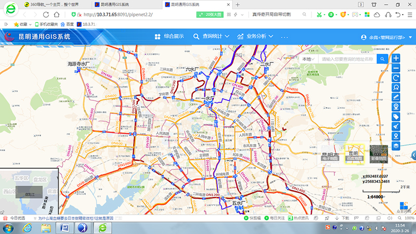Click the lower location marker tool
This screenshot has width=416, height=234.
coord(396,136)
